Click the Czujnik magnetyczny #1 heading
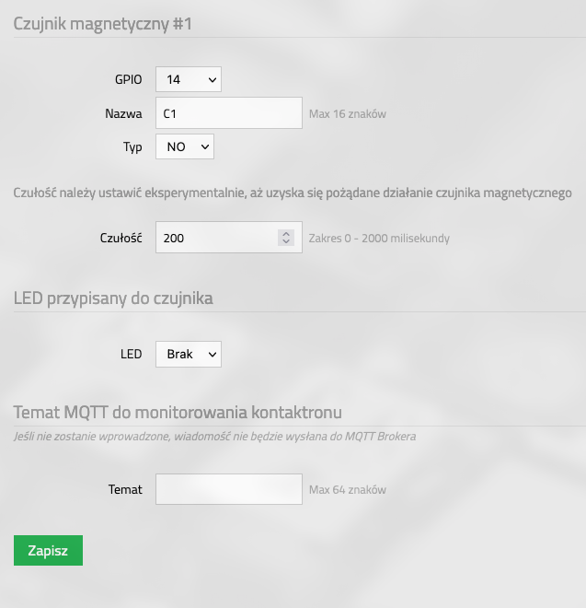The image size is (586, 608). coord(103,24)
